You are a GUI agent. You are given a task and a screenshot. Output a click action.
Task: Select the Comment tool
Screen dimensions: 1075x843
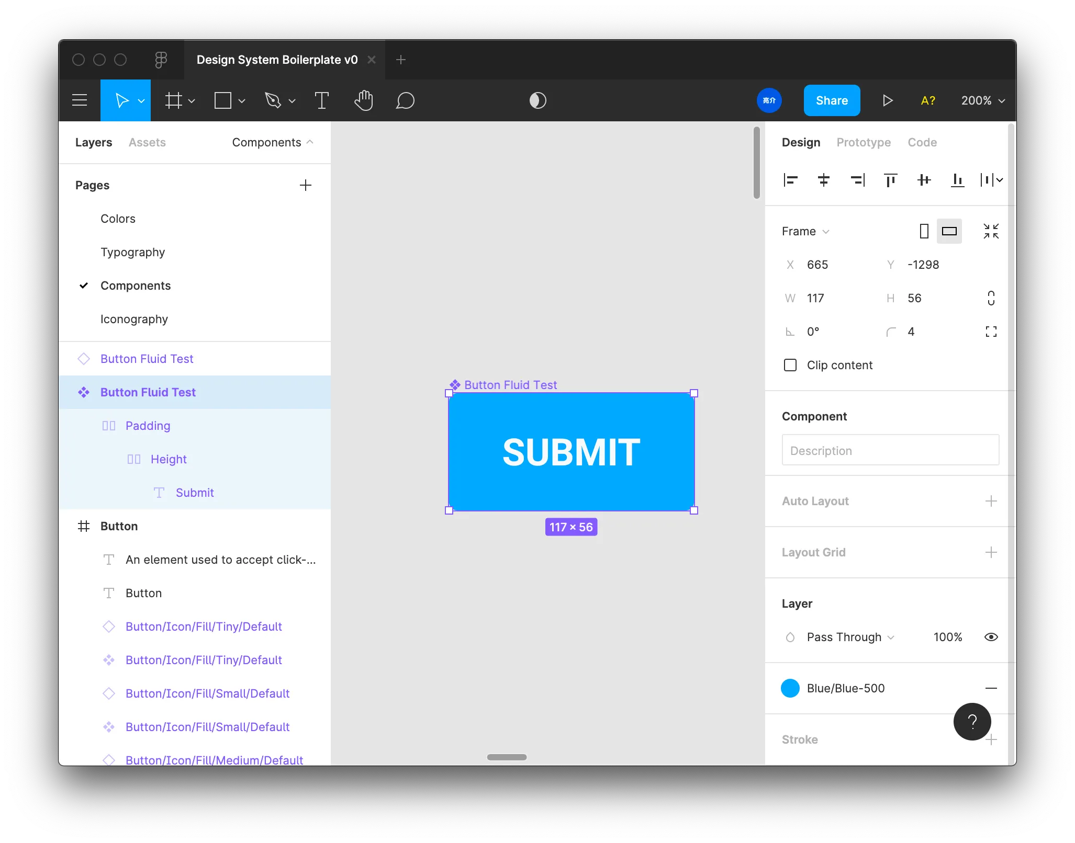(x=405, y=100)
